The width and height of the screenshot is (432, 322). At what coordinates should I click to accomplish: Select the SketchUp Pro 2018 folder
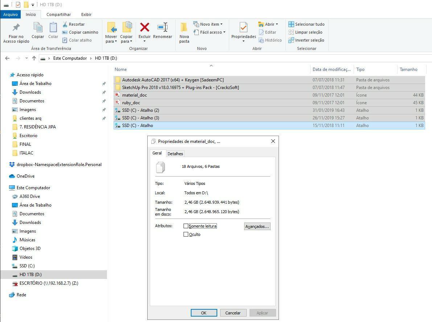point(269,87)
